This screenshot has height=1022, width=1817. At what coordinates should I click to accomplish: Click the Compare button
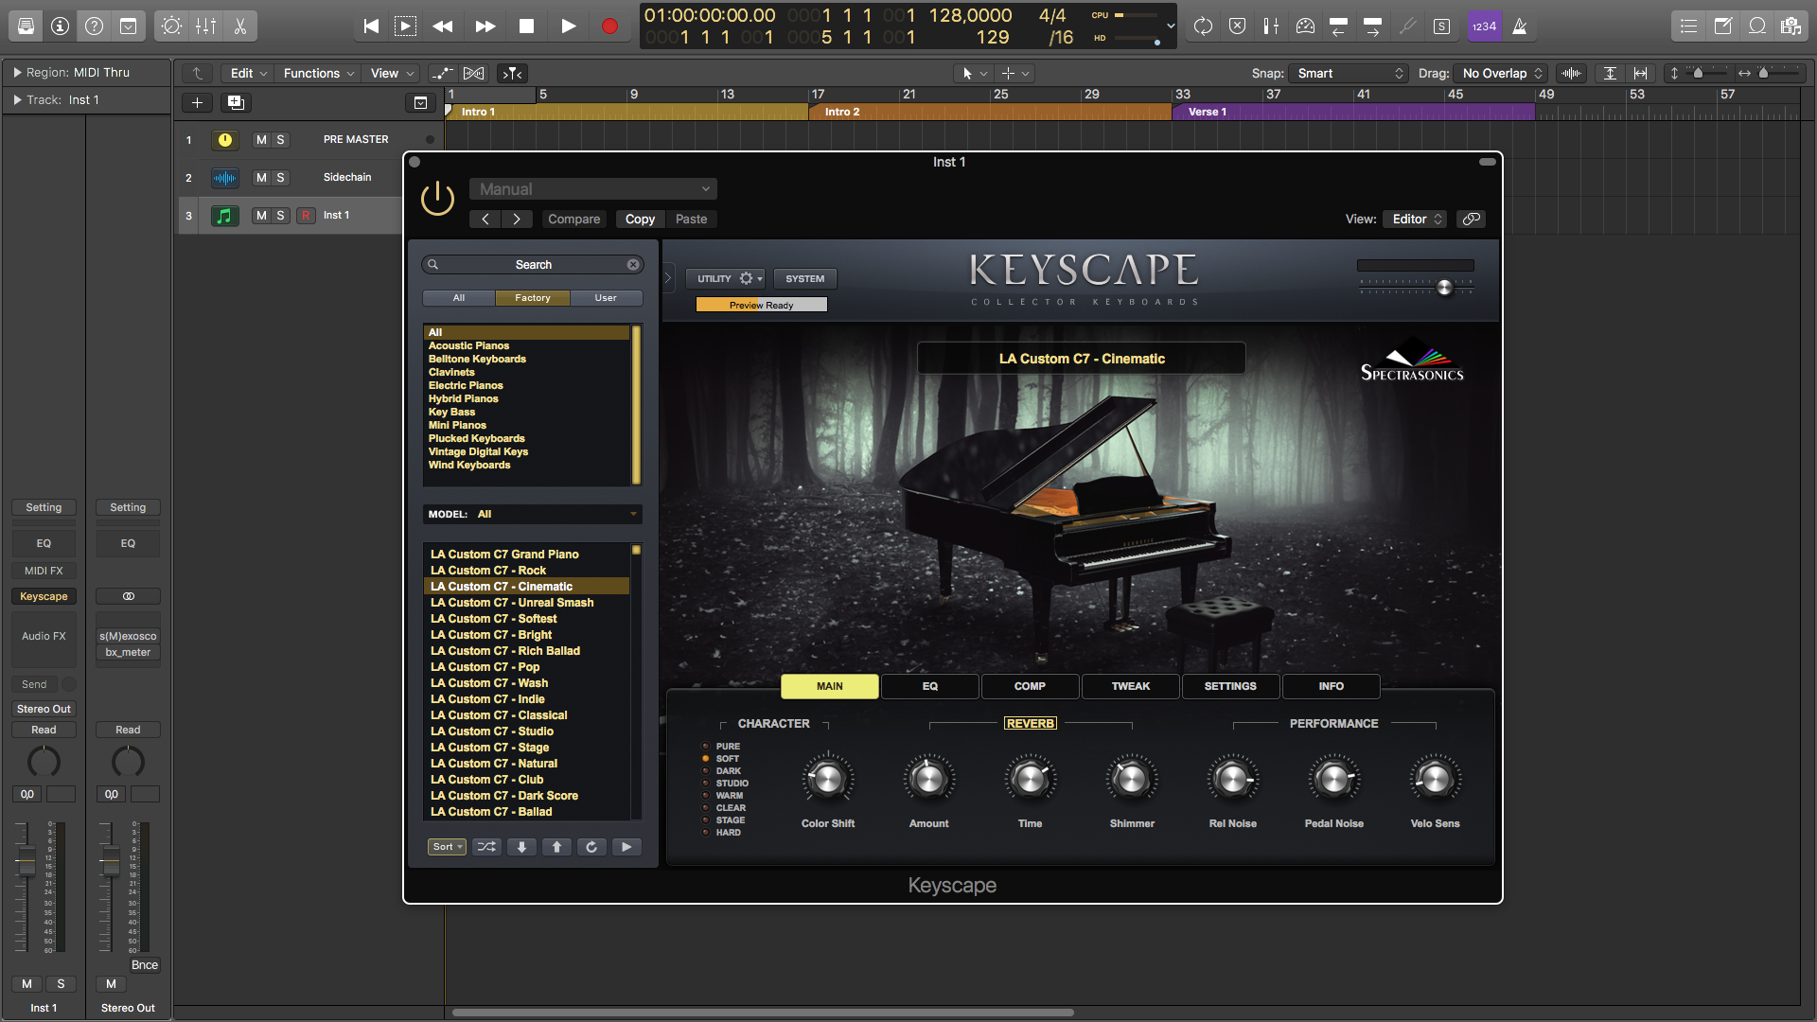click(x=573, y=219)
